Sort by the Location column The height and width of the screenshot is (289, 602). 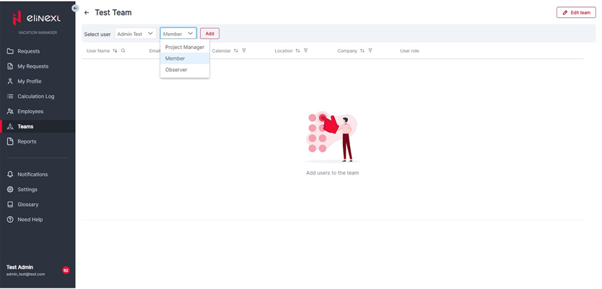tap(297, 51)
